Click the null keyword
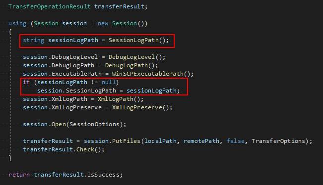The width and height of the screenshot is (323, 185). tap(109, 82)
